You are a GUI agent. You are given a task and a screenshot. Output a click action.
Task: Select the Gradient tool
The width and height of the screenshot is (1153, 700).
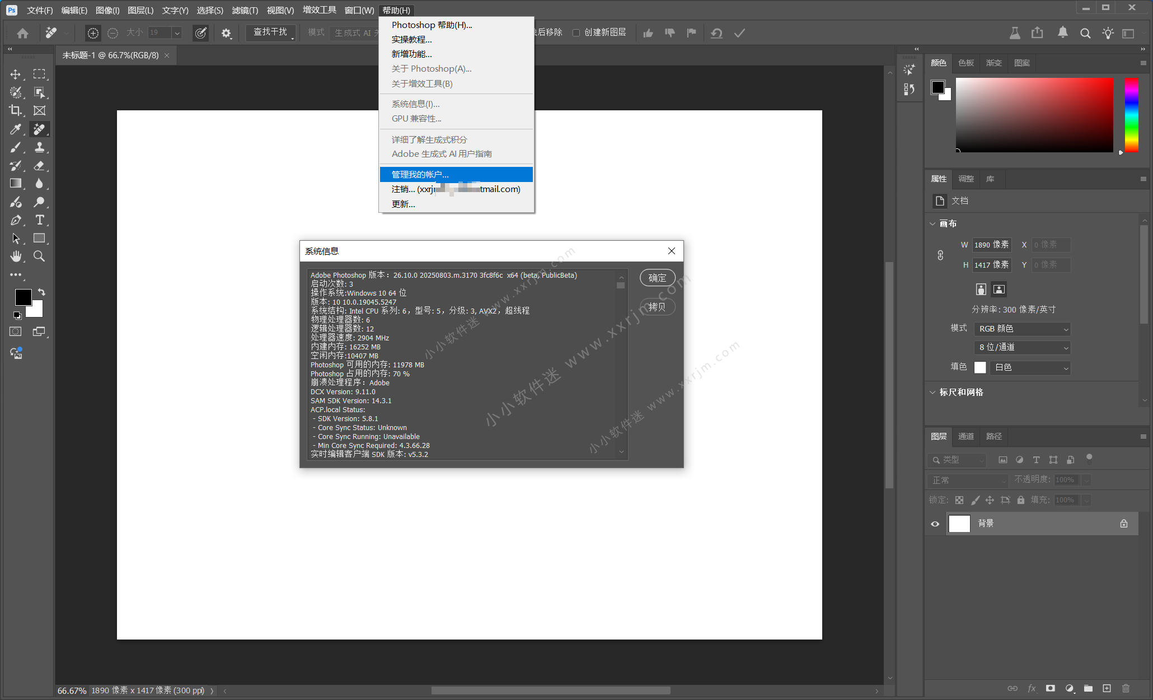(x=16, y=184)
